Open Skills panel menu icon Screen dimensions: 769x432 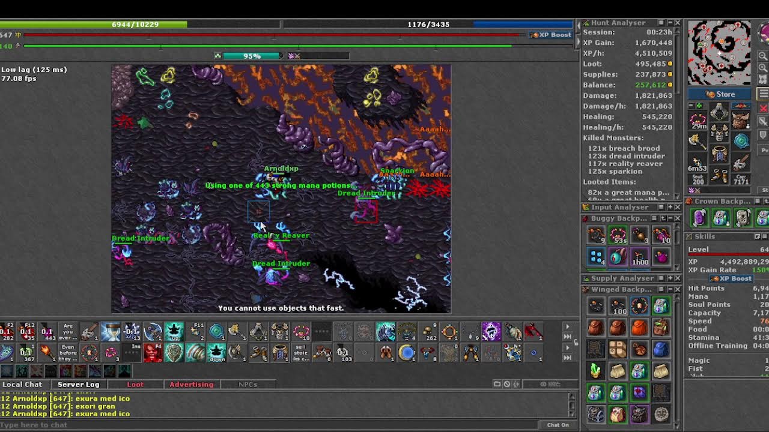pyautogui.click(x=765, y=236)
